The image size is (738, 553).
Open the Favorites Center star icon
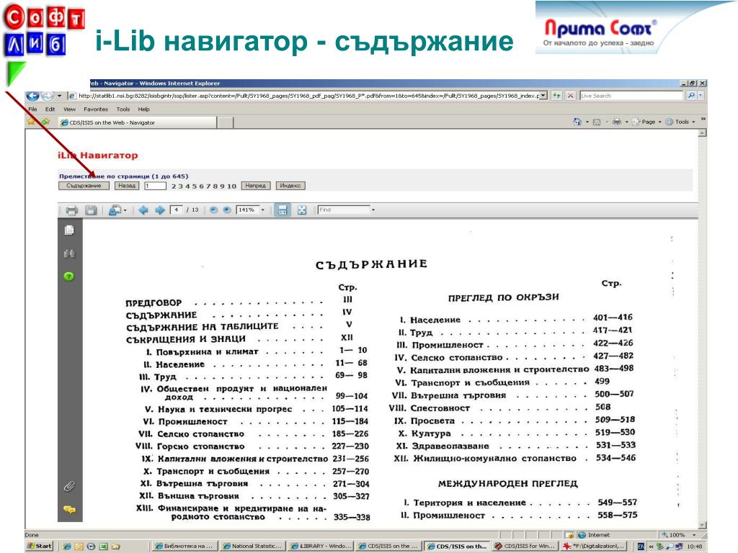32,122
